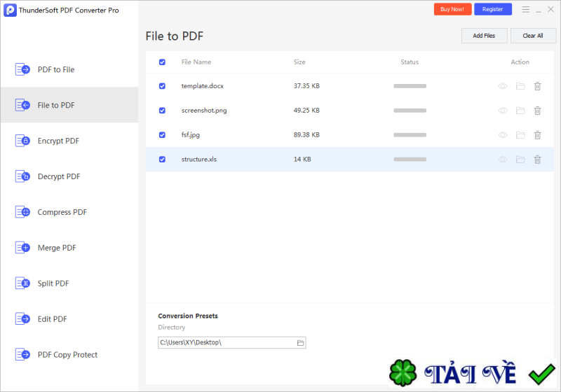Preview fsf.jpg with the eye icon
561x392 pixels.
click(503, 135)
